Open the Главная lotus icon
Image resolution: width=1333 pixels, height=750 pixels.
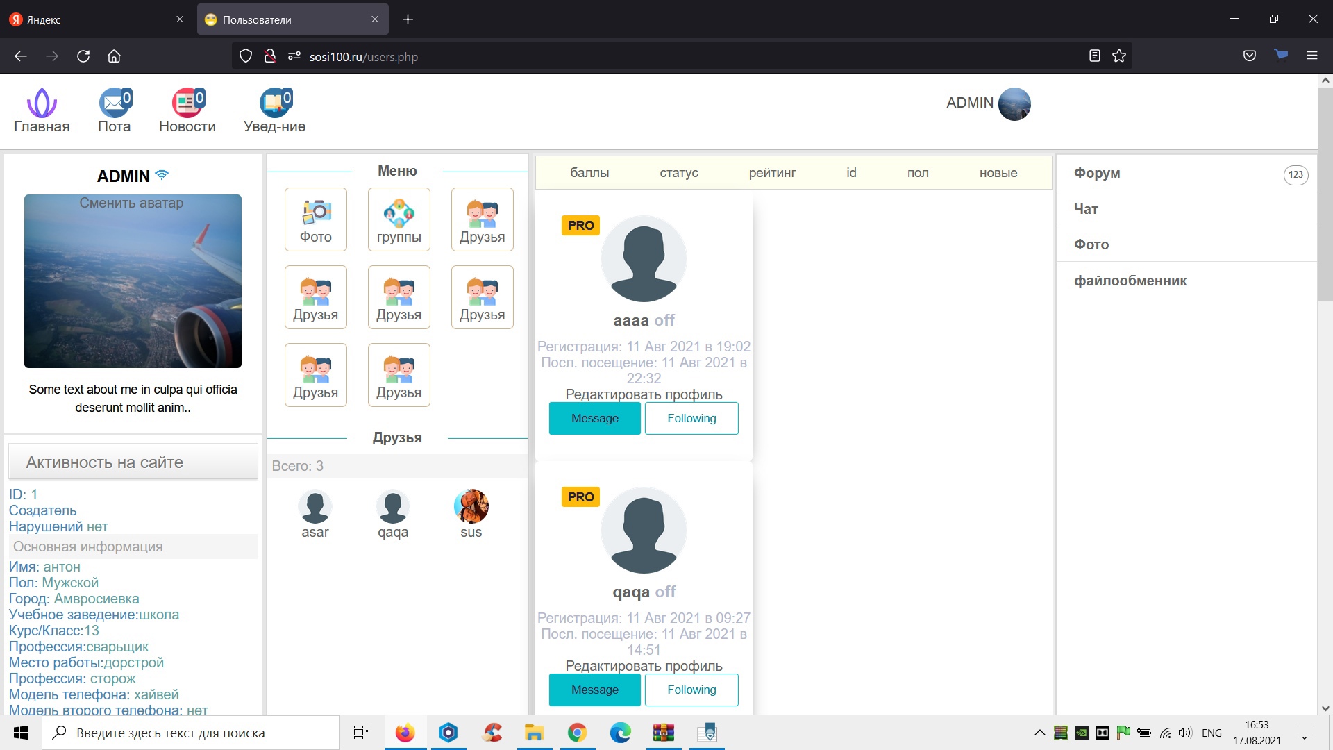click(42, 104)
